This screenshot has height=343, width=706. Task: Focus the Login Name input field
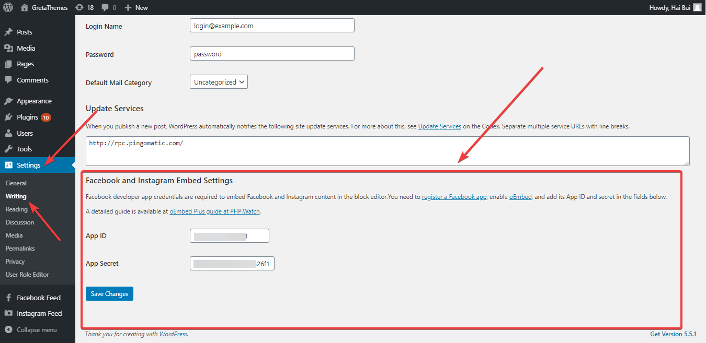point(272,25)
